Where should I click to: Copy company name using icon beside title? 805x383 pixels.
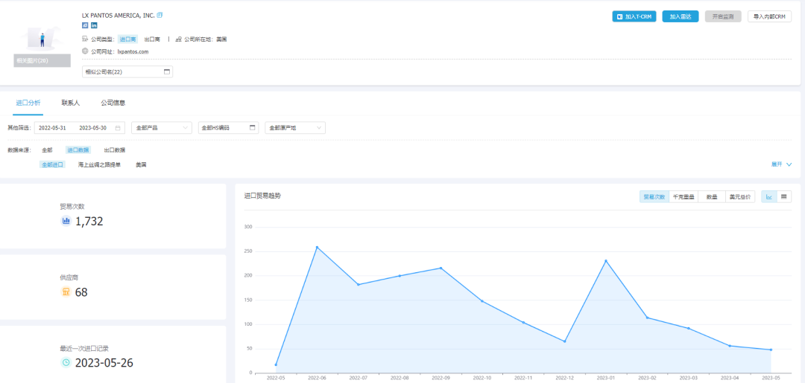pyautogui.click(x=160, y=15)
